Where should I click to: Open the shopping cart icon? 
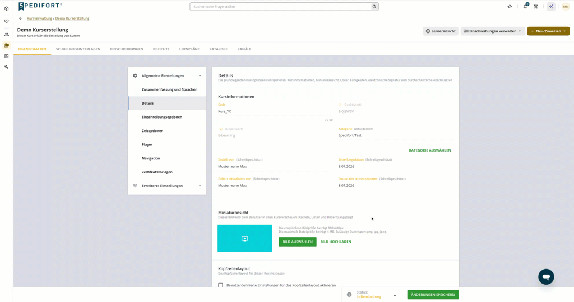[535, 7]
